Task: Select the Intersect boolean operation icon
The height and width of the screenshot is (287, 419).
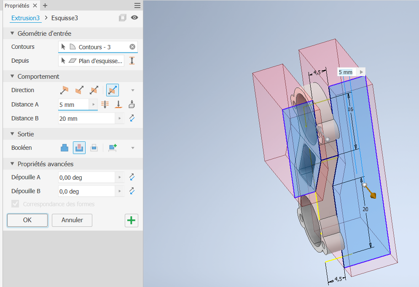Action: point(94,148)
